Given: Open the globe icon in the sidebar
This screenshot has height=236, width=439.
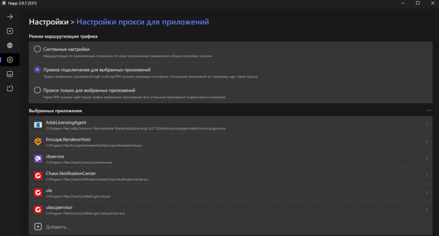Looking at the screenshot, I should [10, 45].
